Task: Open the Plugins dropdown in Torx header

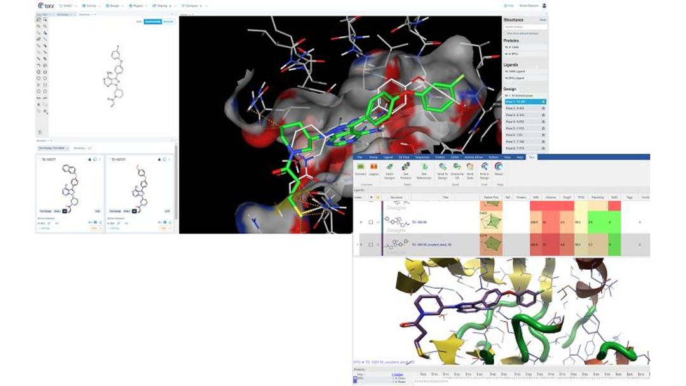Action: coord(137,6)
